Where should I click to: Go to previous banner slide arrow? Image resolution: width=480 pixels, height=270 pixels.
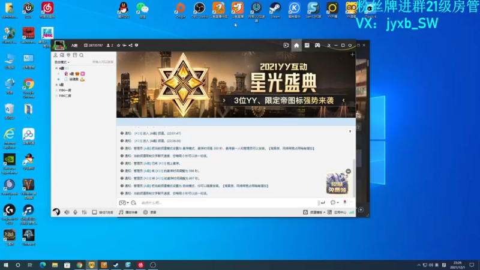224,100
